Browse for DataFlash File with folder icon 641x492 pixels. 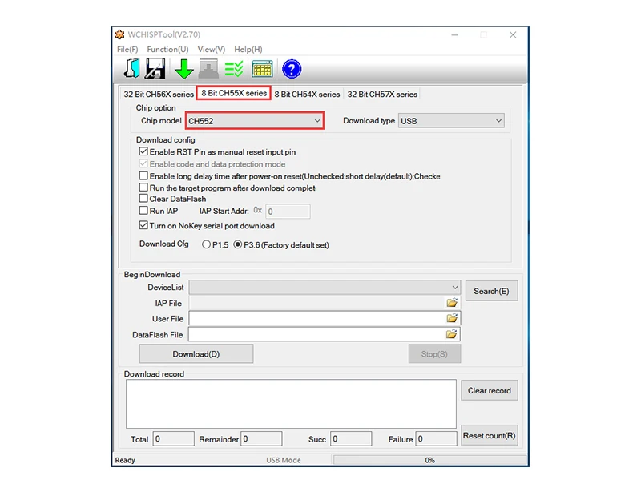click(452, 334)
